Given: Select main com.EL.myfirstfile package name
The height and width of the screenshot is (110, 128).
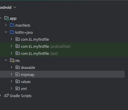Looking at the screenshot, I should [35, 40].
